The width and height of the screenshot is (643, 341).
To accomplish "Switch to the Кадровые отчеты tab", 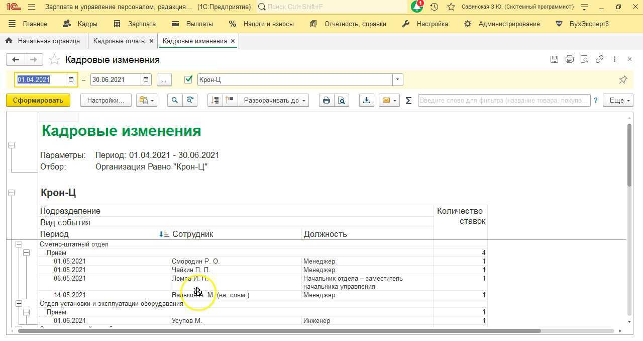I will point(121,41).
